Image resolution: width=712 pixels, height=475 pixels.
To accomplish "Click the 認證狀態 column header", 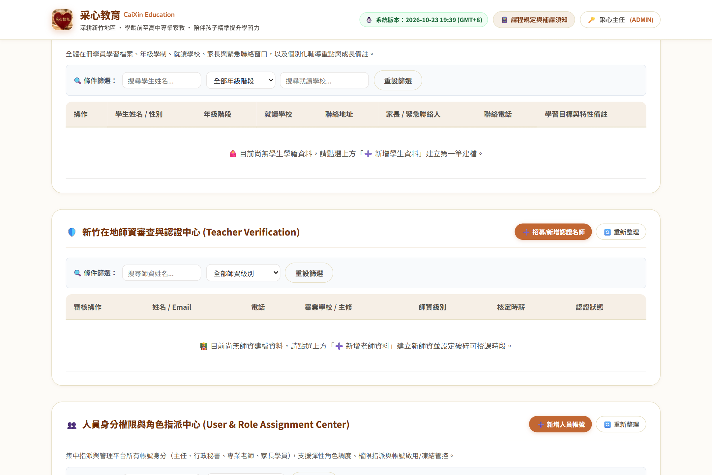I will tap(589, 307).
